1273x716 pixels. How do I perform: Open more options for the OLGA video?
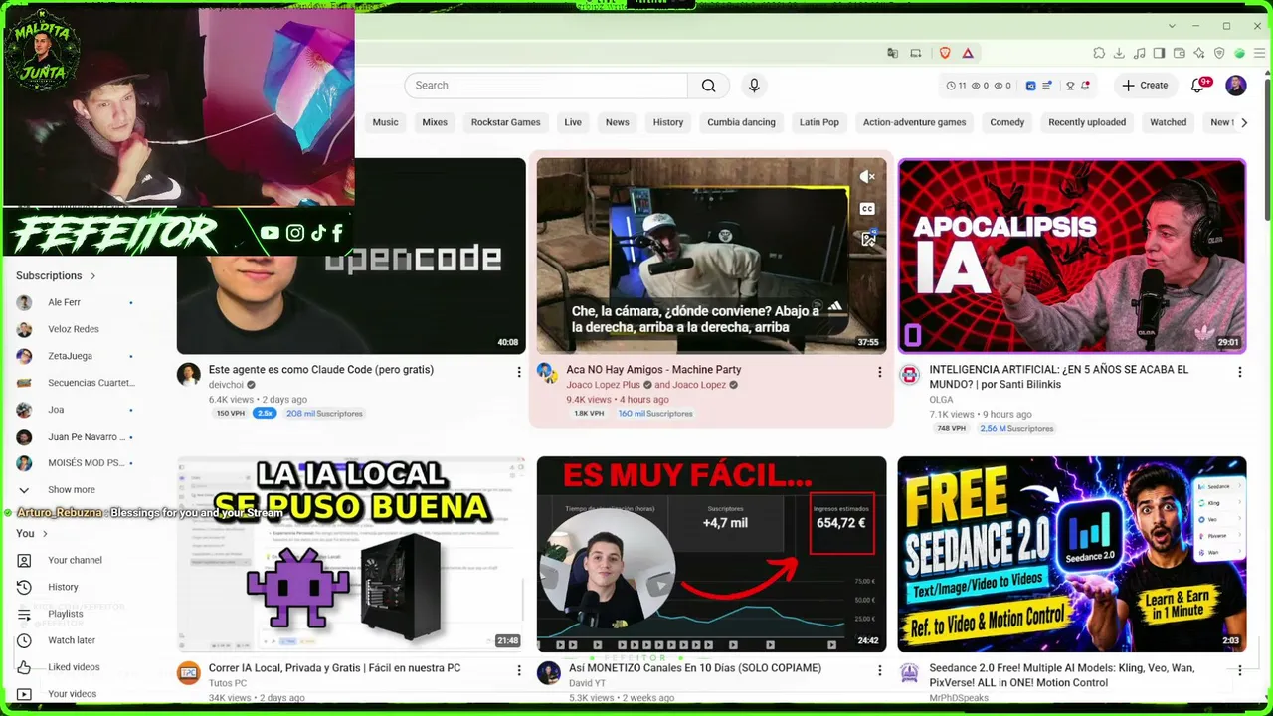pyautogui.click(x=1239, y=372)
